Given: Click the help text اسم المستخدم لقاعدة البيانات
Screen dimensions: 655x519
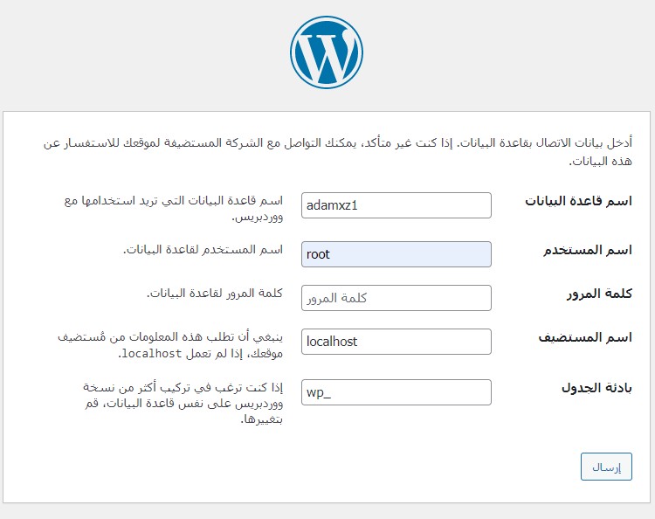Looking at the screenshot, I should point(203,250).
